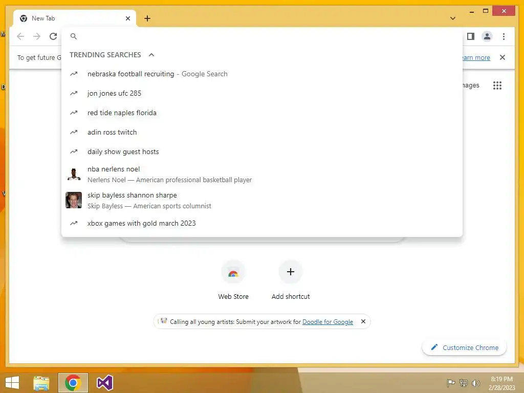The width and height of the screenshot is (524, 393).
Task: Open the profile avatar button
Action: [487, 36]
